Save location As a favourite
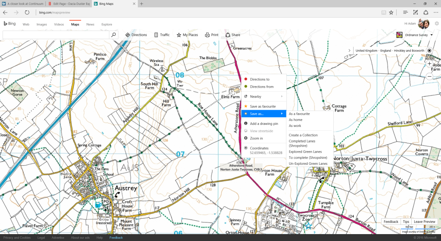This screenshot has height=241, width=441. click(x=299, y=114)
